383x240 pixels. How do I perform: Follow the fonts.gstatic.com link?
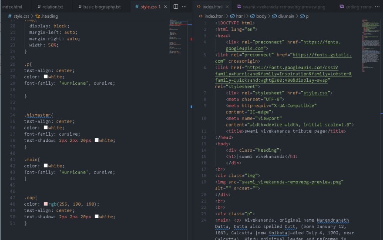[x=283, y=58]
